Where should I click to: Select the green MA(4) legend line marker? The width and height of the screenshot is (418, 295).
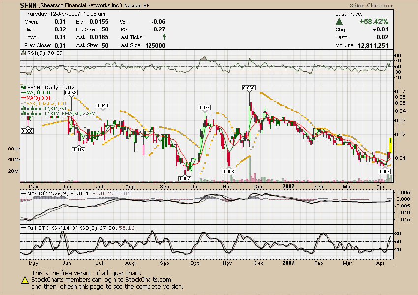click(23, 92)
